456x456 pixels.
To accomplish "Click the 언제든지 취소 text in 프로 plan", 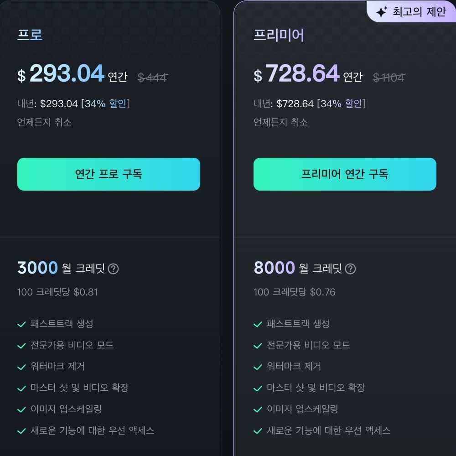I will [x=44, y=122].
